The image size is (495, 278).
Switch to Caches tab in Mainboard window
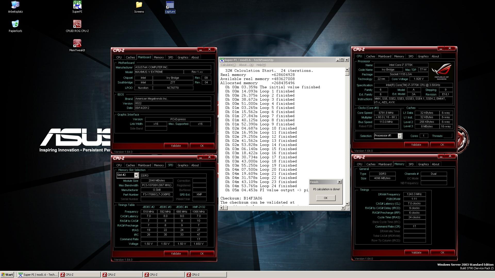click(x=130, y=57)
